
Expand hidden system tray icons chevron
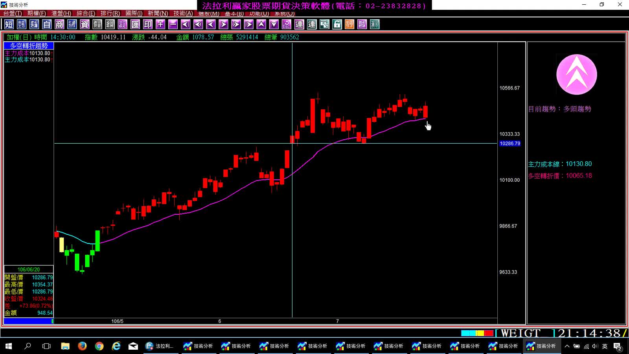click(567, 346)
